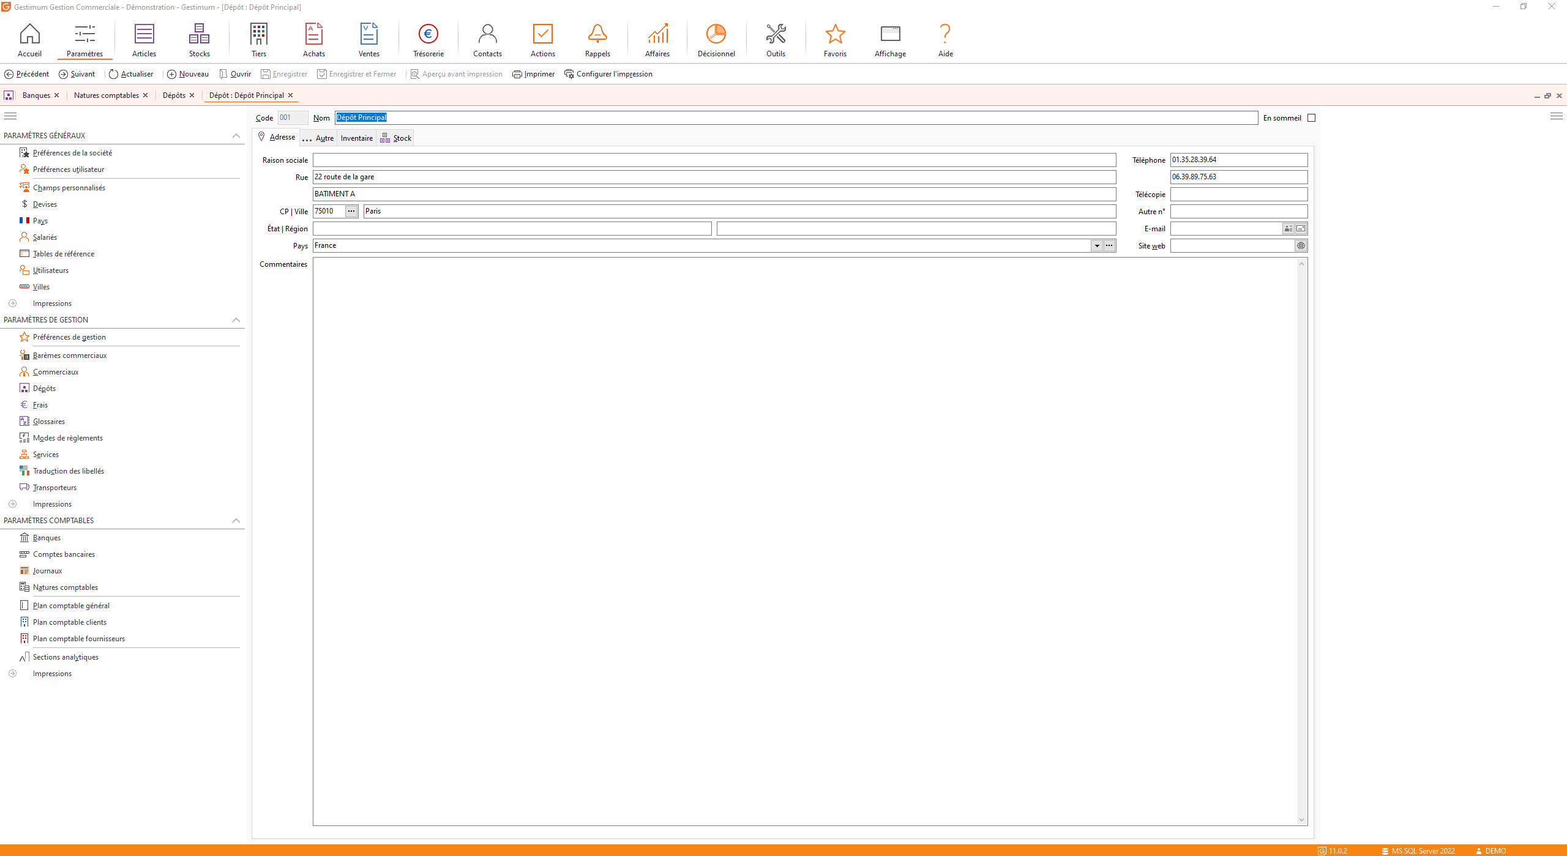Open the Ventes ribbon icon
The width and height of the screenshot is (1567, 856).
click(369, 40)
